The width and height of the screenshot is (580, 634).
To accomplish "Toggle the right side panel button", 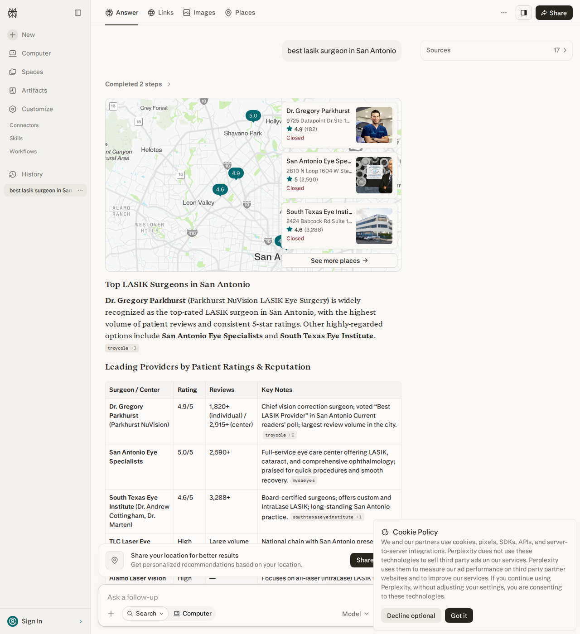I will pos(524,13).
